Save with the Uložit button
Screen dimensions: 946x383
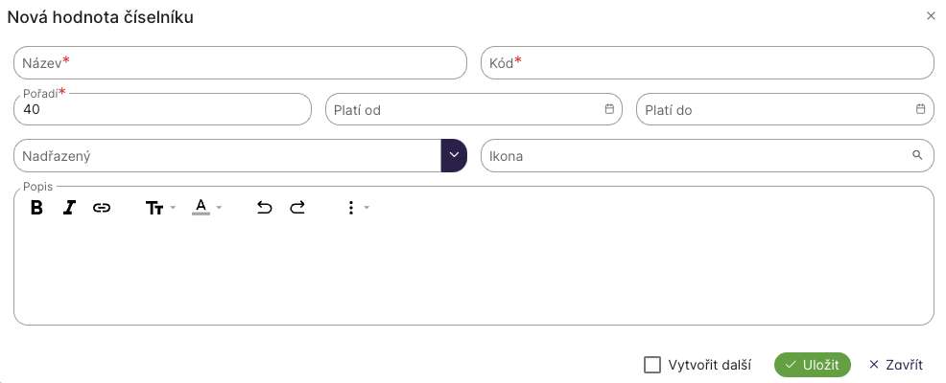coord(812,365)
